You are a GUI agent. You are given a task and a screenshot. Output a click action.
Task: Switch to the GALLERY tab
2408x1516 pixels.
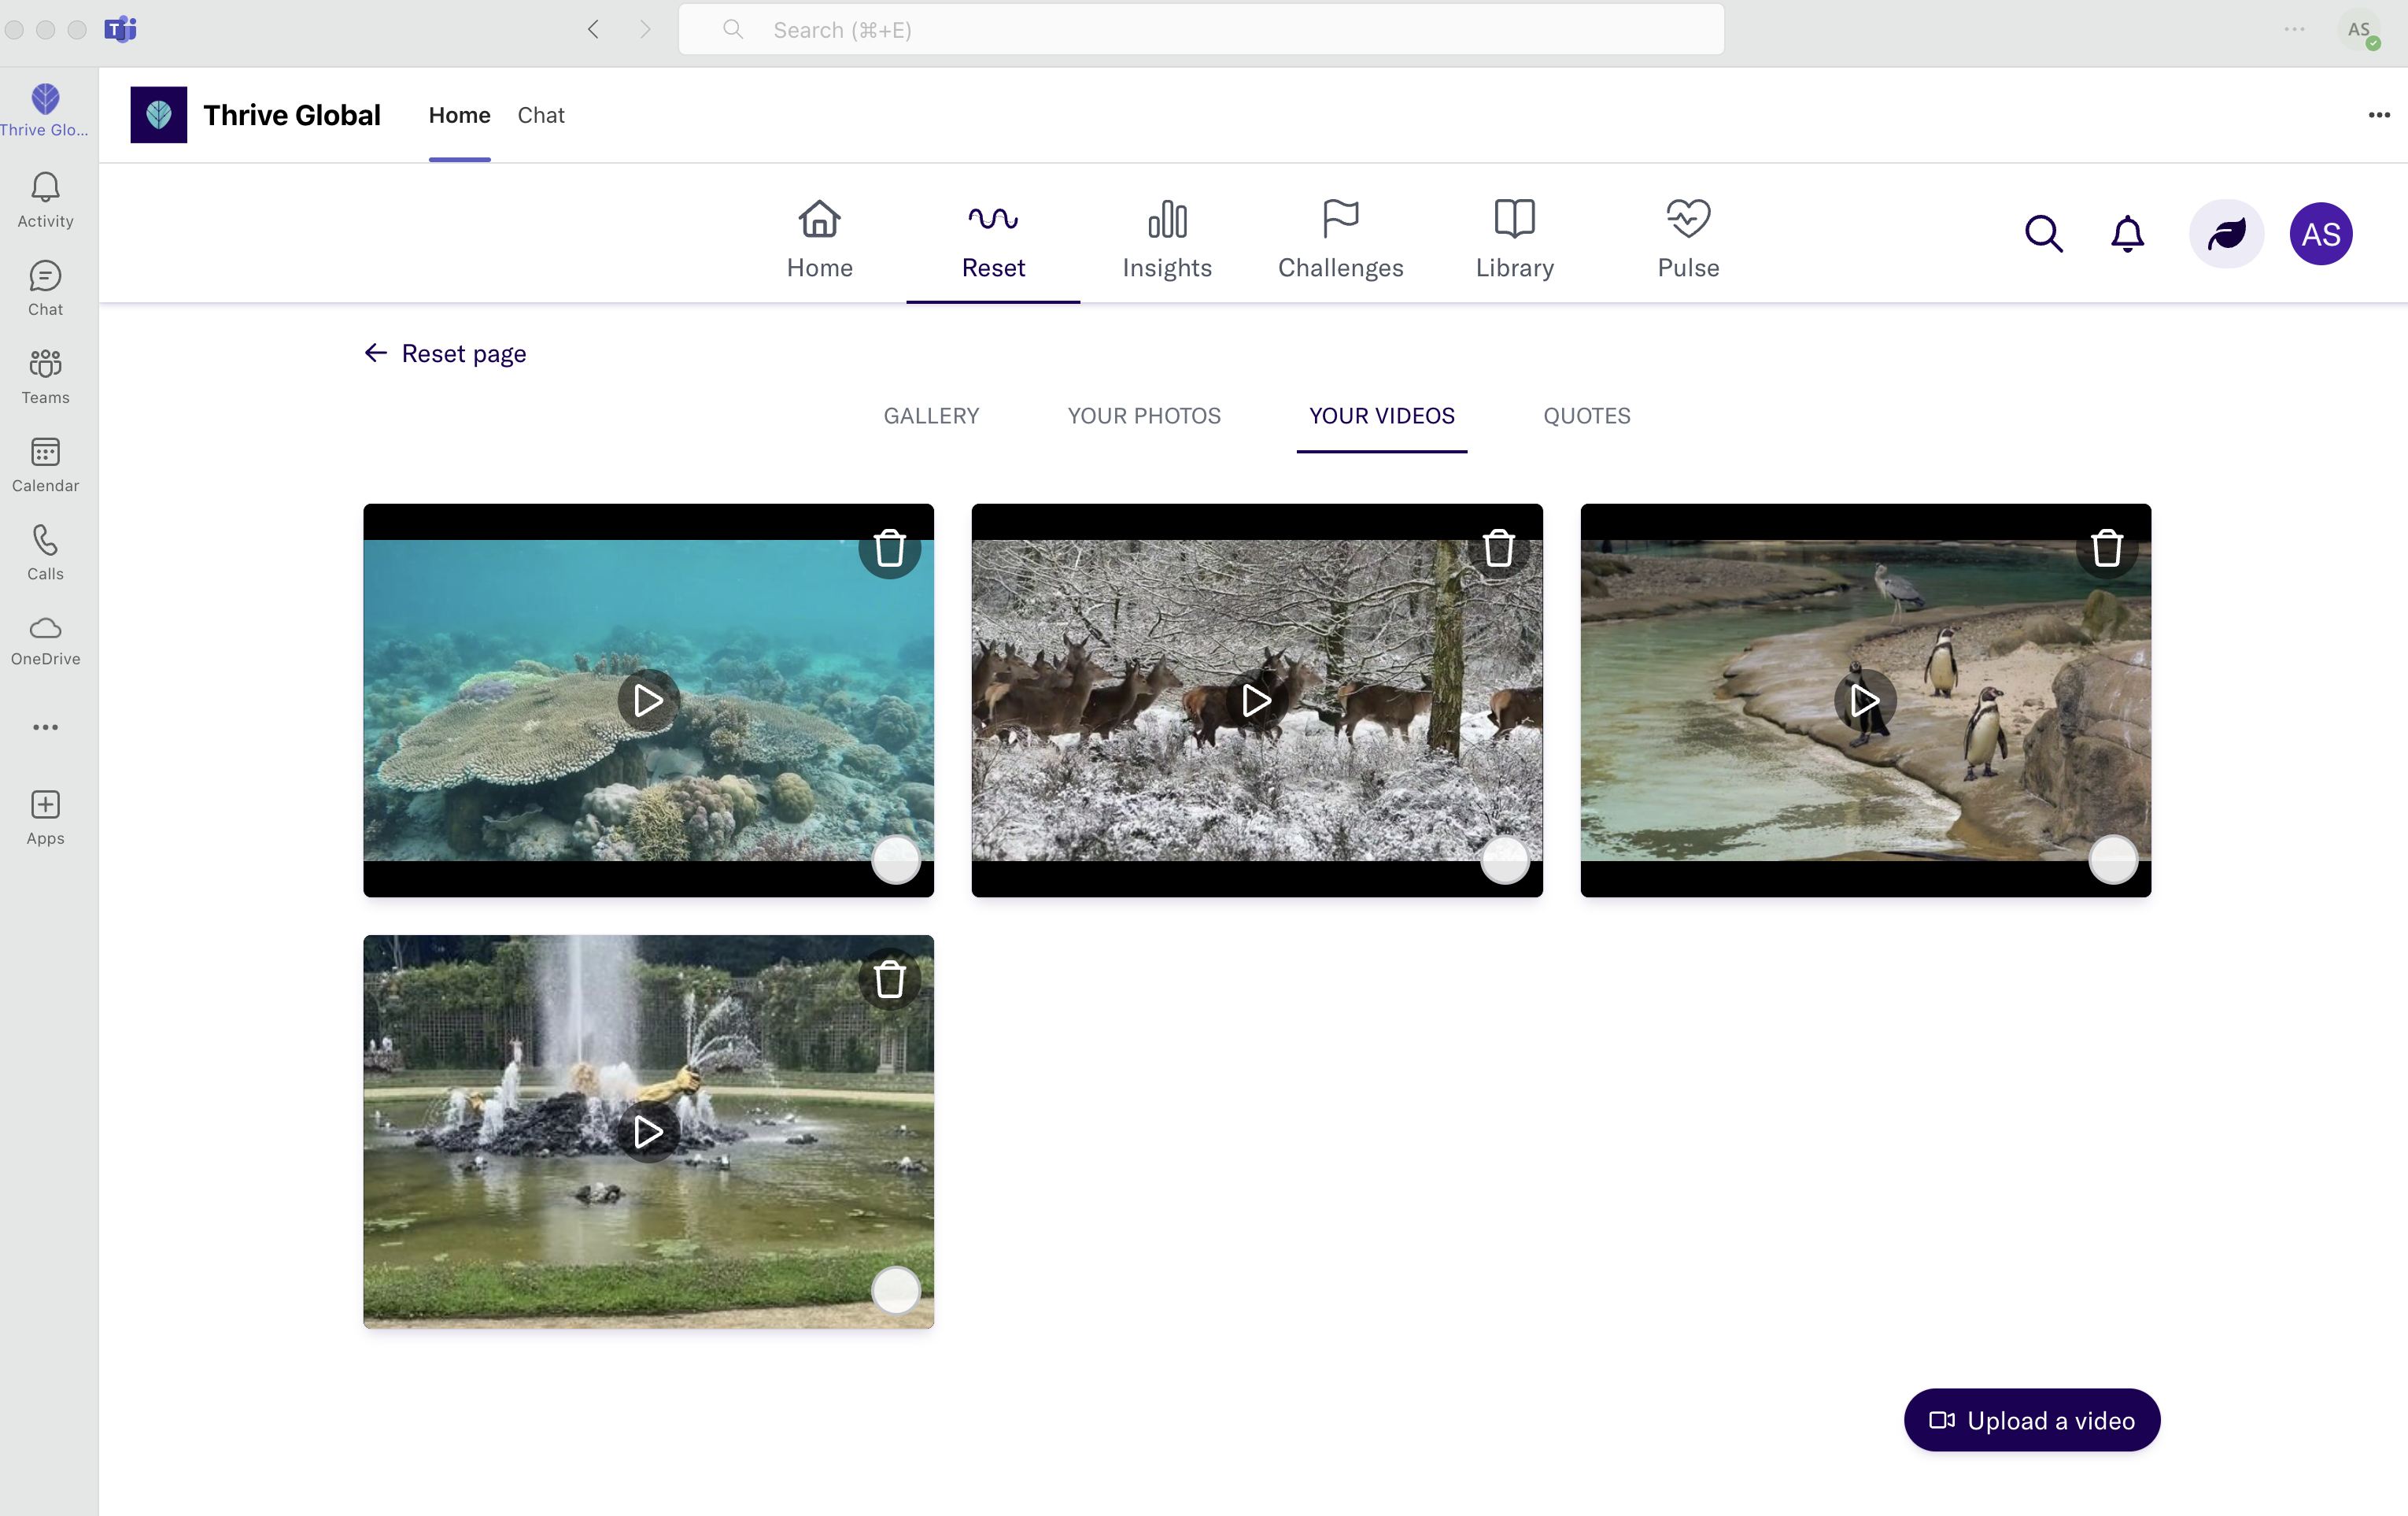(x=931, y=416)
